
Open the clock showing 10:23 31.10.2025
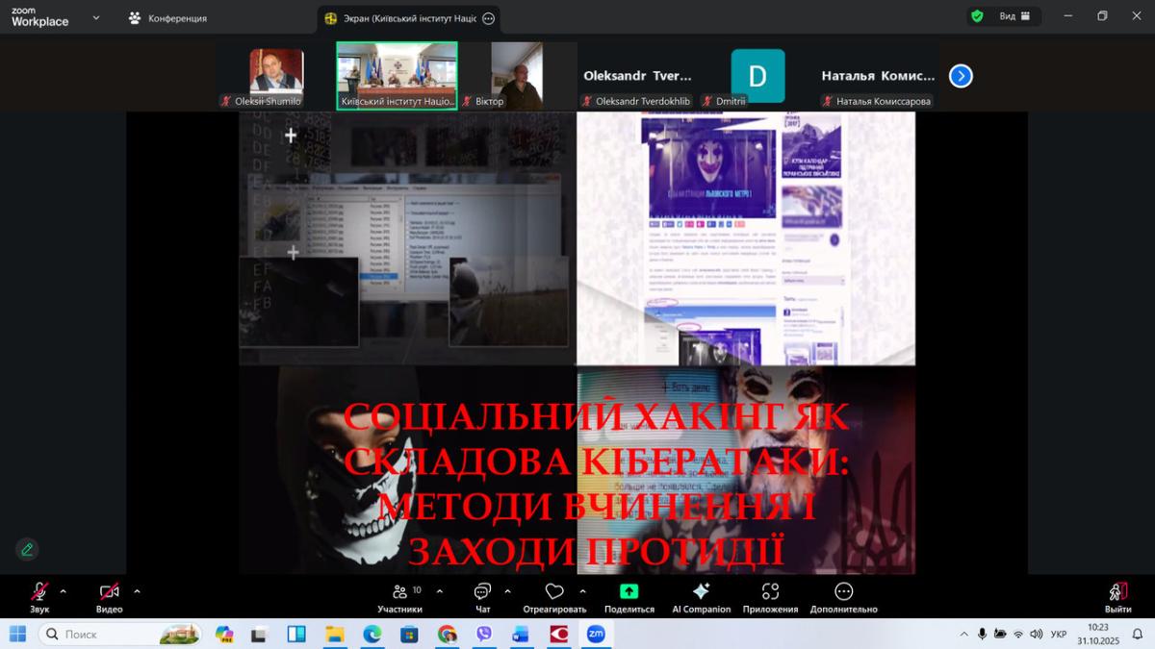pyautogui.click(x=1097, y=634)
